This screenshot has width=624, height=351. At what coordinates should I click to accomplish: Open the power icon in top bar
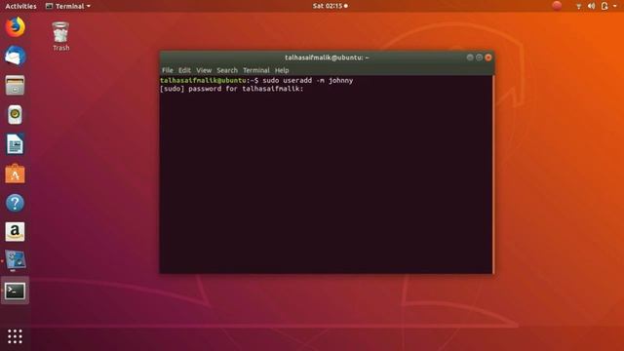coord(604,6)
